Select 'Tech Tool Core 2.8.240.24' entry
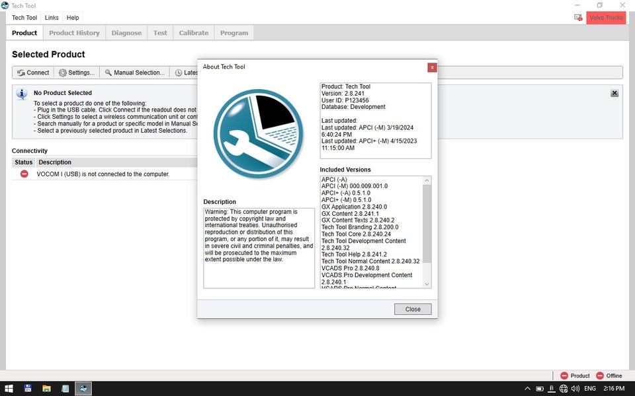 pos(356,234)
